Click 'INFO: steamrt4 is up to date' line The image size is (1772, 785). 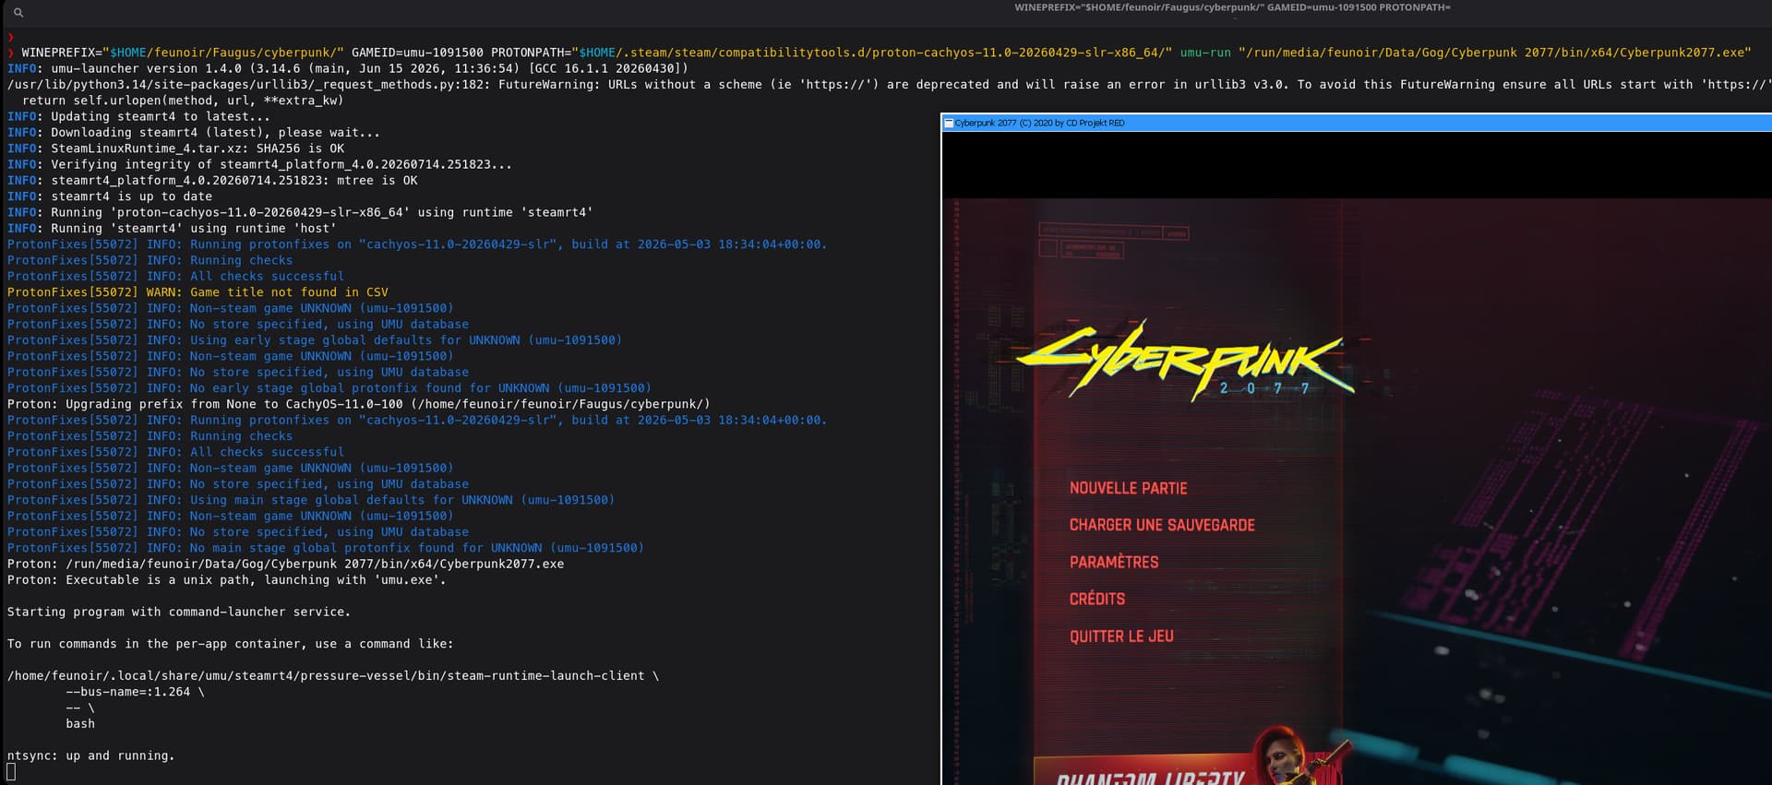tap(110, 196)
